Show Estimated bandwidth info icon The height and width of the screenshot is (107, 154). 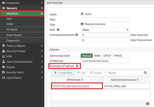tap(77, 35)
